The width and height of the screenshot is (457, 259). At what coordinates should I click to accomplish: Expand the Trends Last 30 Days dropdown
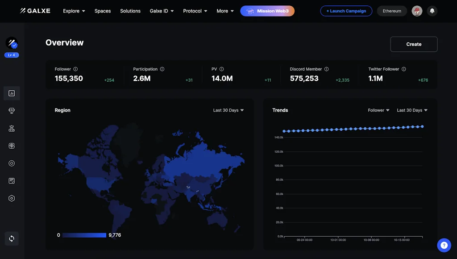point(412,110)
